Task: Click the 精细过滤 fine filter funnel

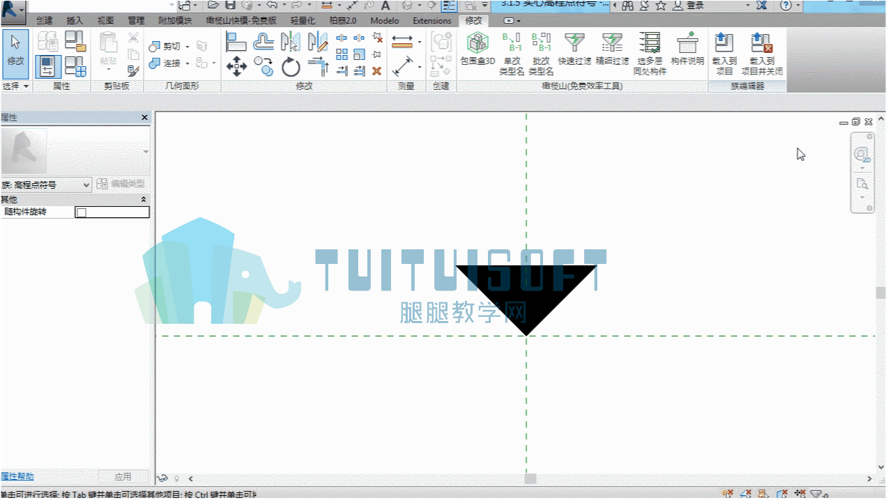Action: [612, 49]
